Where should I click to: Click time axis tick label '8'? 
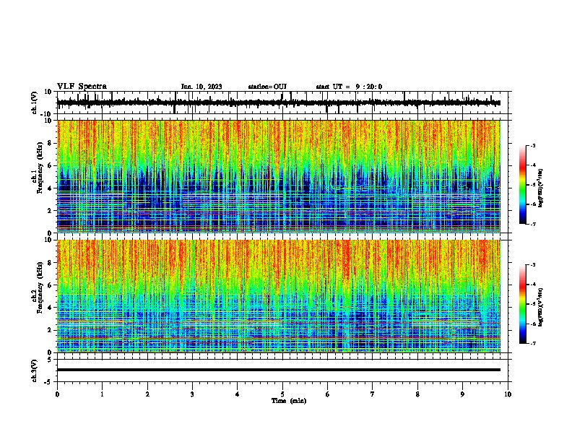pos(417,394)
